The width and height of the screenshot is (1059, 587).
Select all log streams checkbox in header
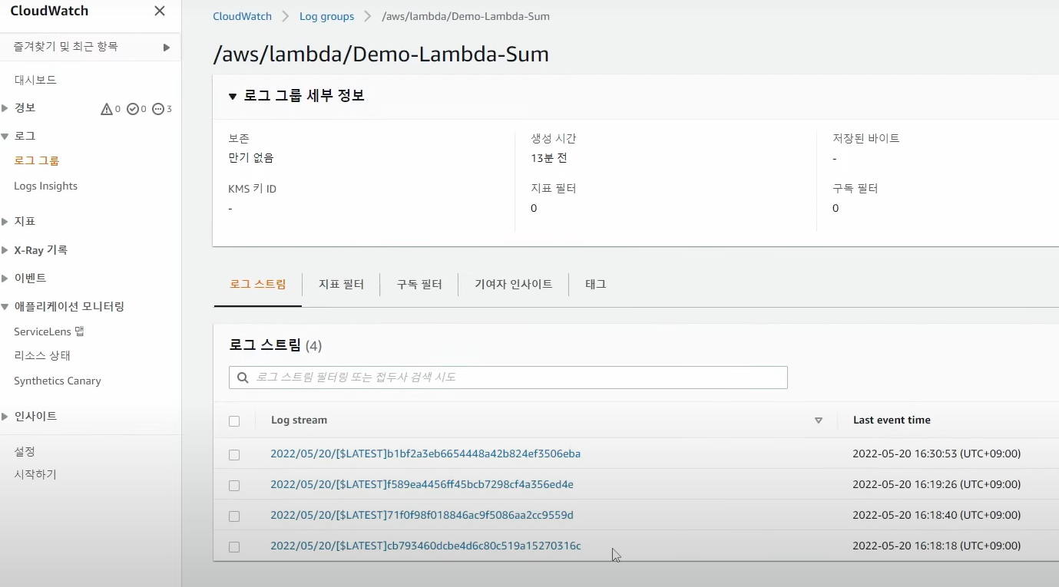coord(234,421)
